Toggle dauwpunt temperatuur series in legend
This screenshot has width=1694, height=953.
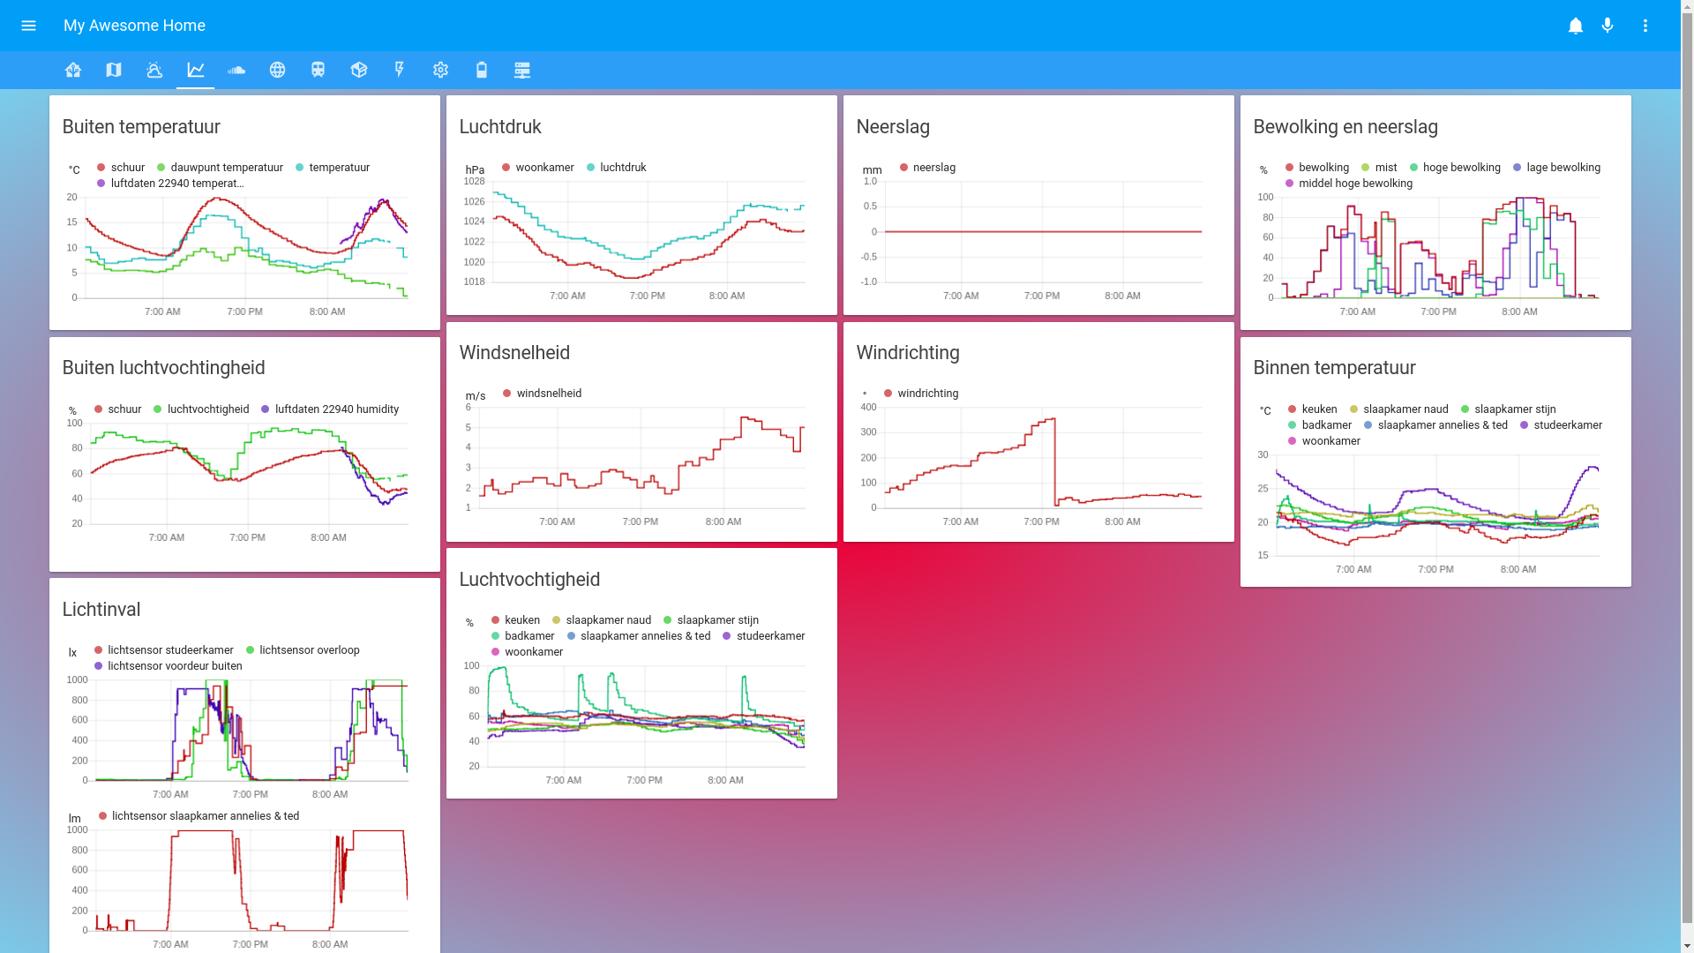[x=226, y=168]
